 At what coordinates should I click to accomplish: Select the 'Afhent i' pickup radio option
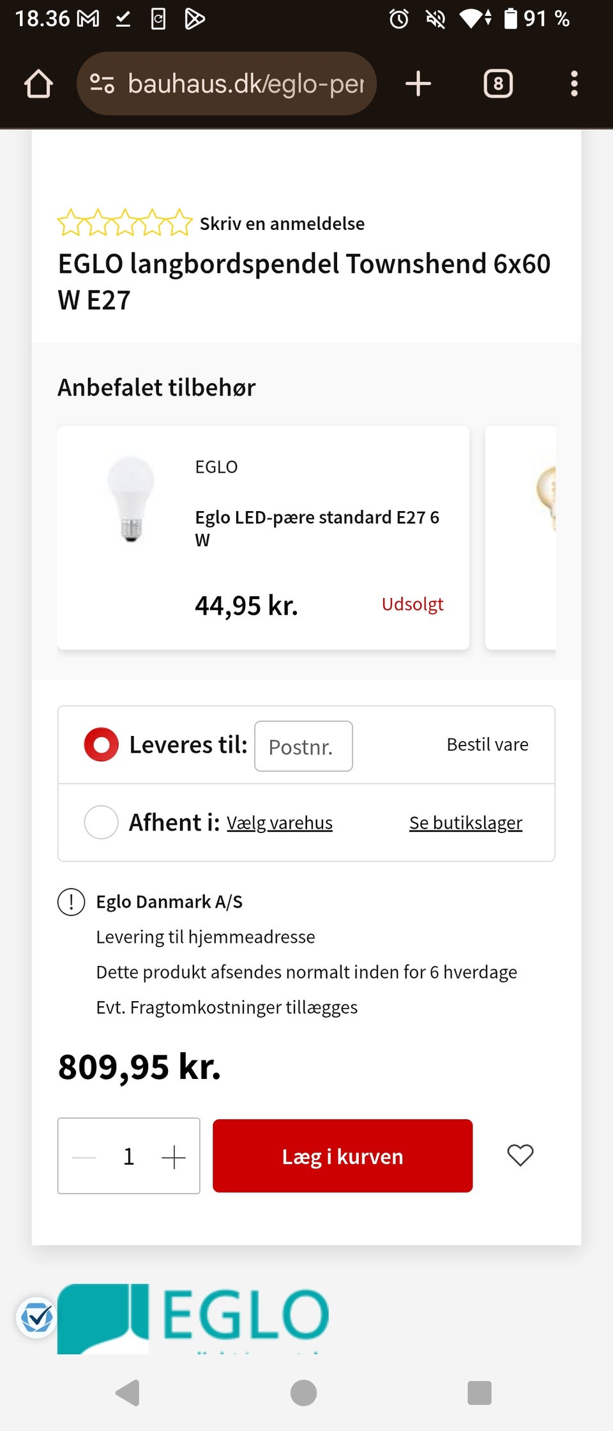(102, 822)
